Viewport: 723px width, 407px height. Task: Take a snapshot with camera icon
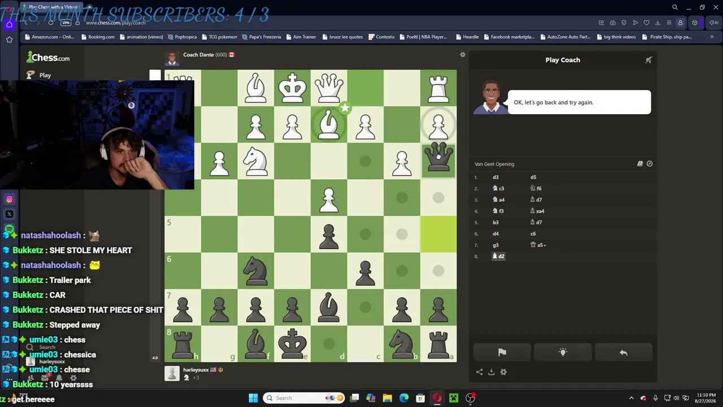[612, 23]
